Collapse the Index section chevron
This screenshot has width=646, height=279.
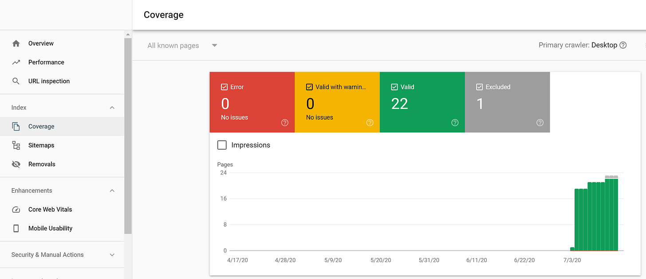point(112,108)
